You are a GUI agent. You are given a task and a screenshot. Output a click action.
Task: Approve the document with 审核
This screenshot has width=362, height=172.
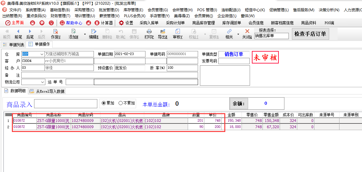177,34
